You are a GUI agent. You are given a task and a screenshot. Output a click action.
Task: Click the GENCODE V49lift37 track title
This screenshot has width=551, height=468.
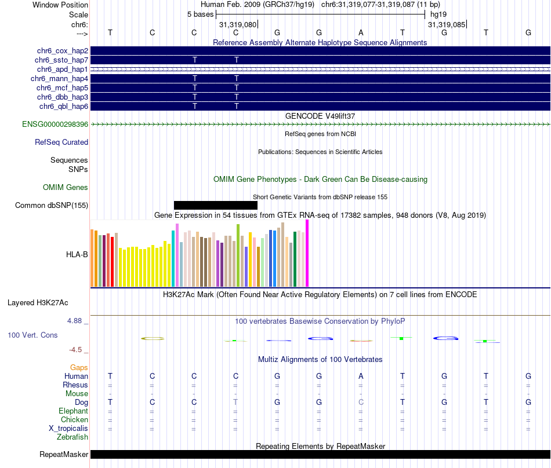tap(320, 116)
